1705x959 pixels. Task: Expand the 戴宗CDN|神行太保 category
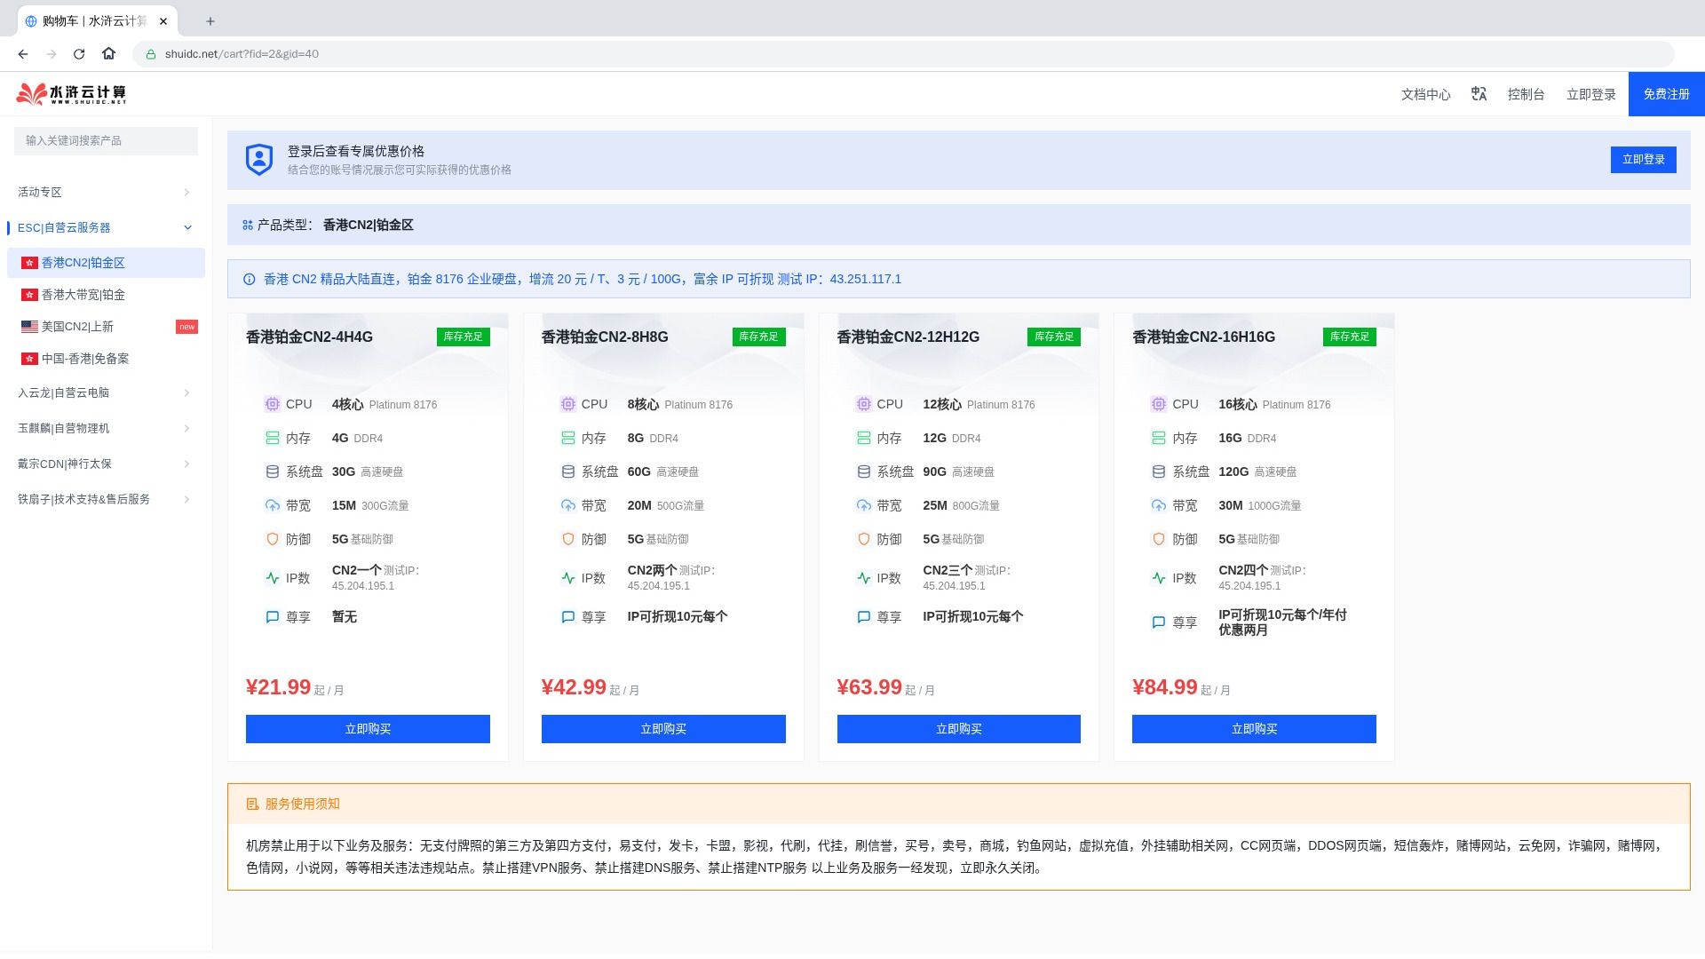pyautogui.click(x=105, y=464)
